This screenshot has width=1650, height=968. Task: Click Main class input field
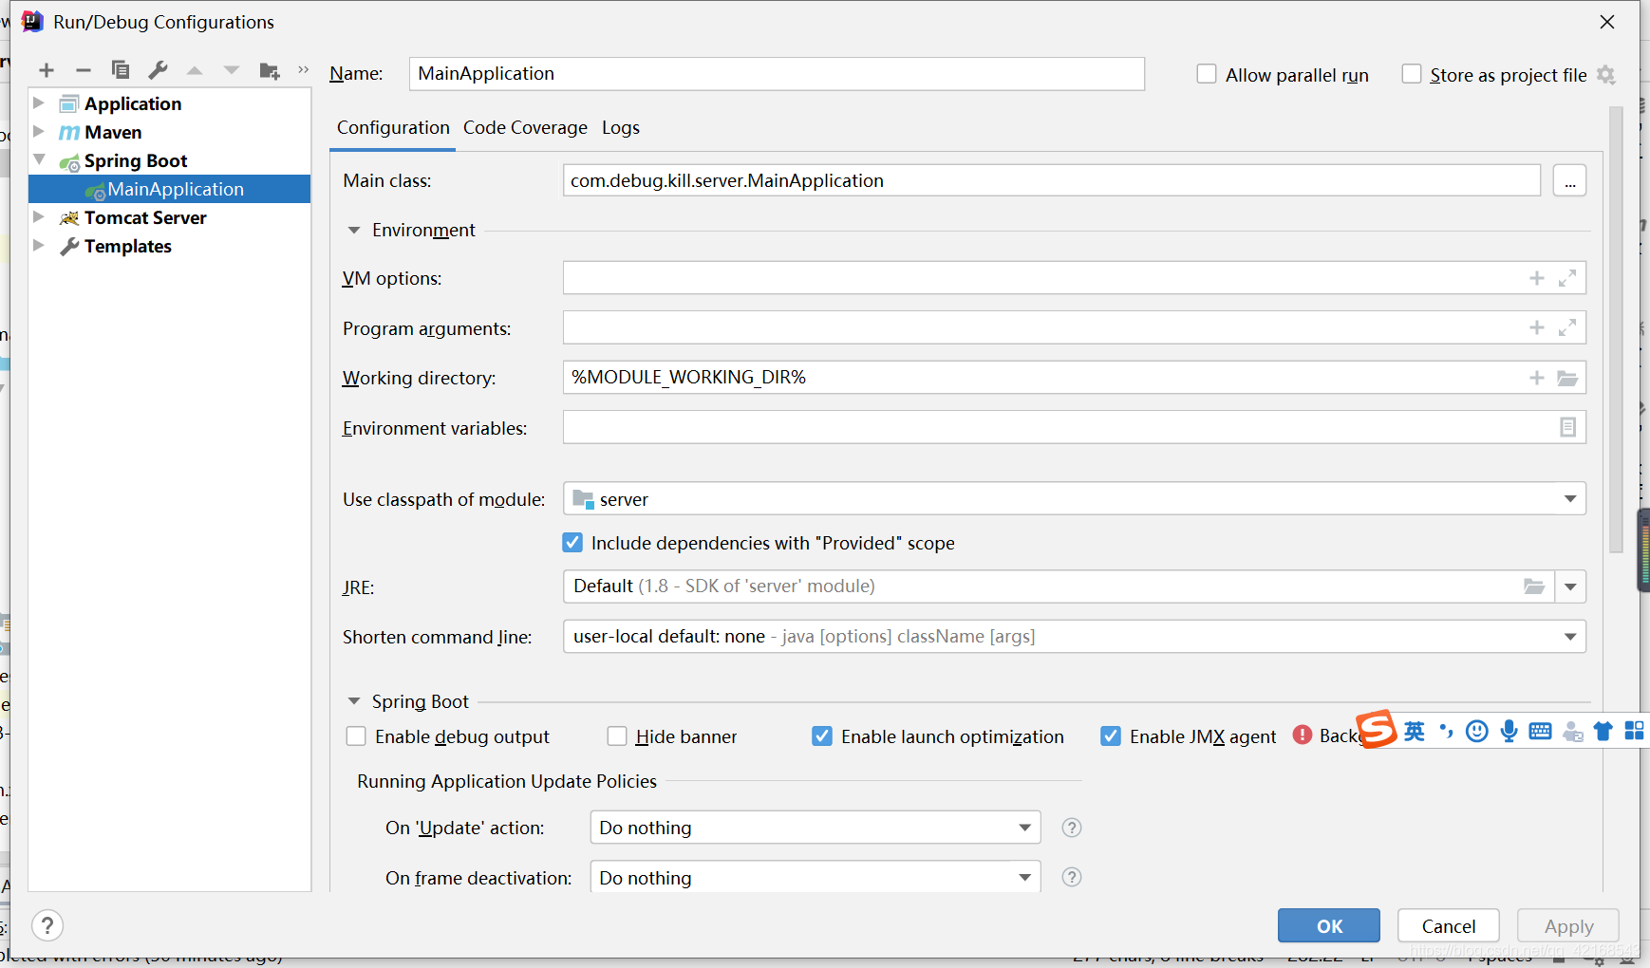pos(1052,180)
